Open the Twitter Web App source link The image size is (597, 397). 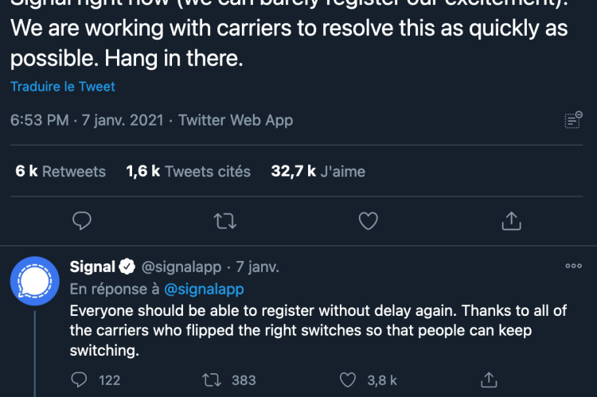tap(236, 120)
